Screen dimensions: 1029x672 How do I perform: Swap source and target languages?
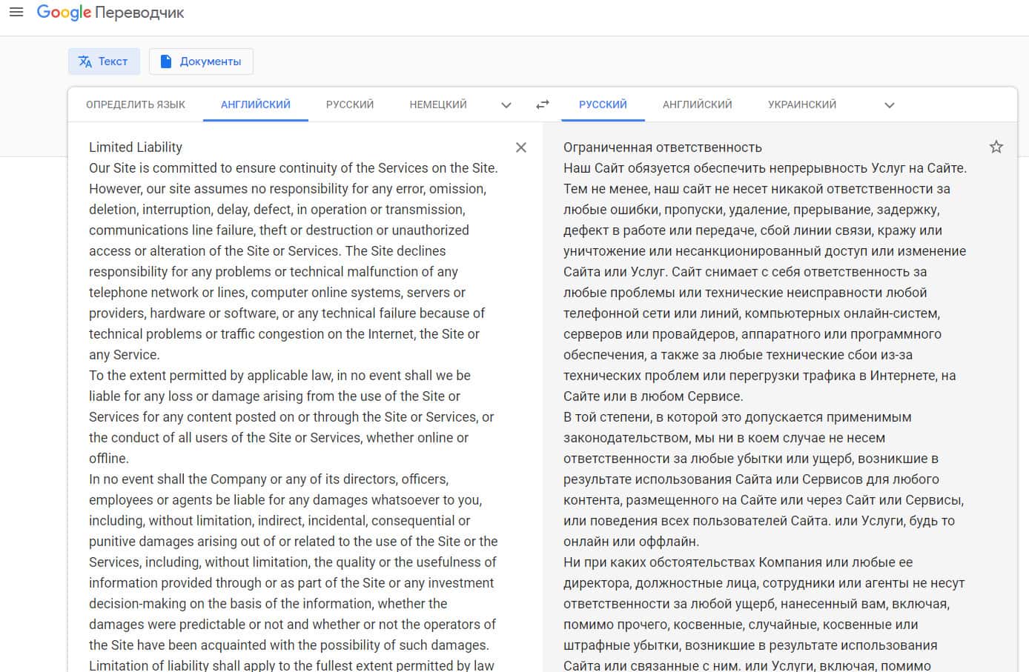(x=543, y=104)
